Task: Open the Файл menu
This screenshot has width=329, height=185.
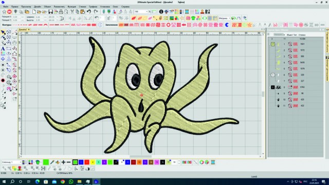Action: tap(6, 7)
